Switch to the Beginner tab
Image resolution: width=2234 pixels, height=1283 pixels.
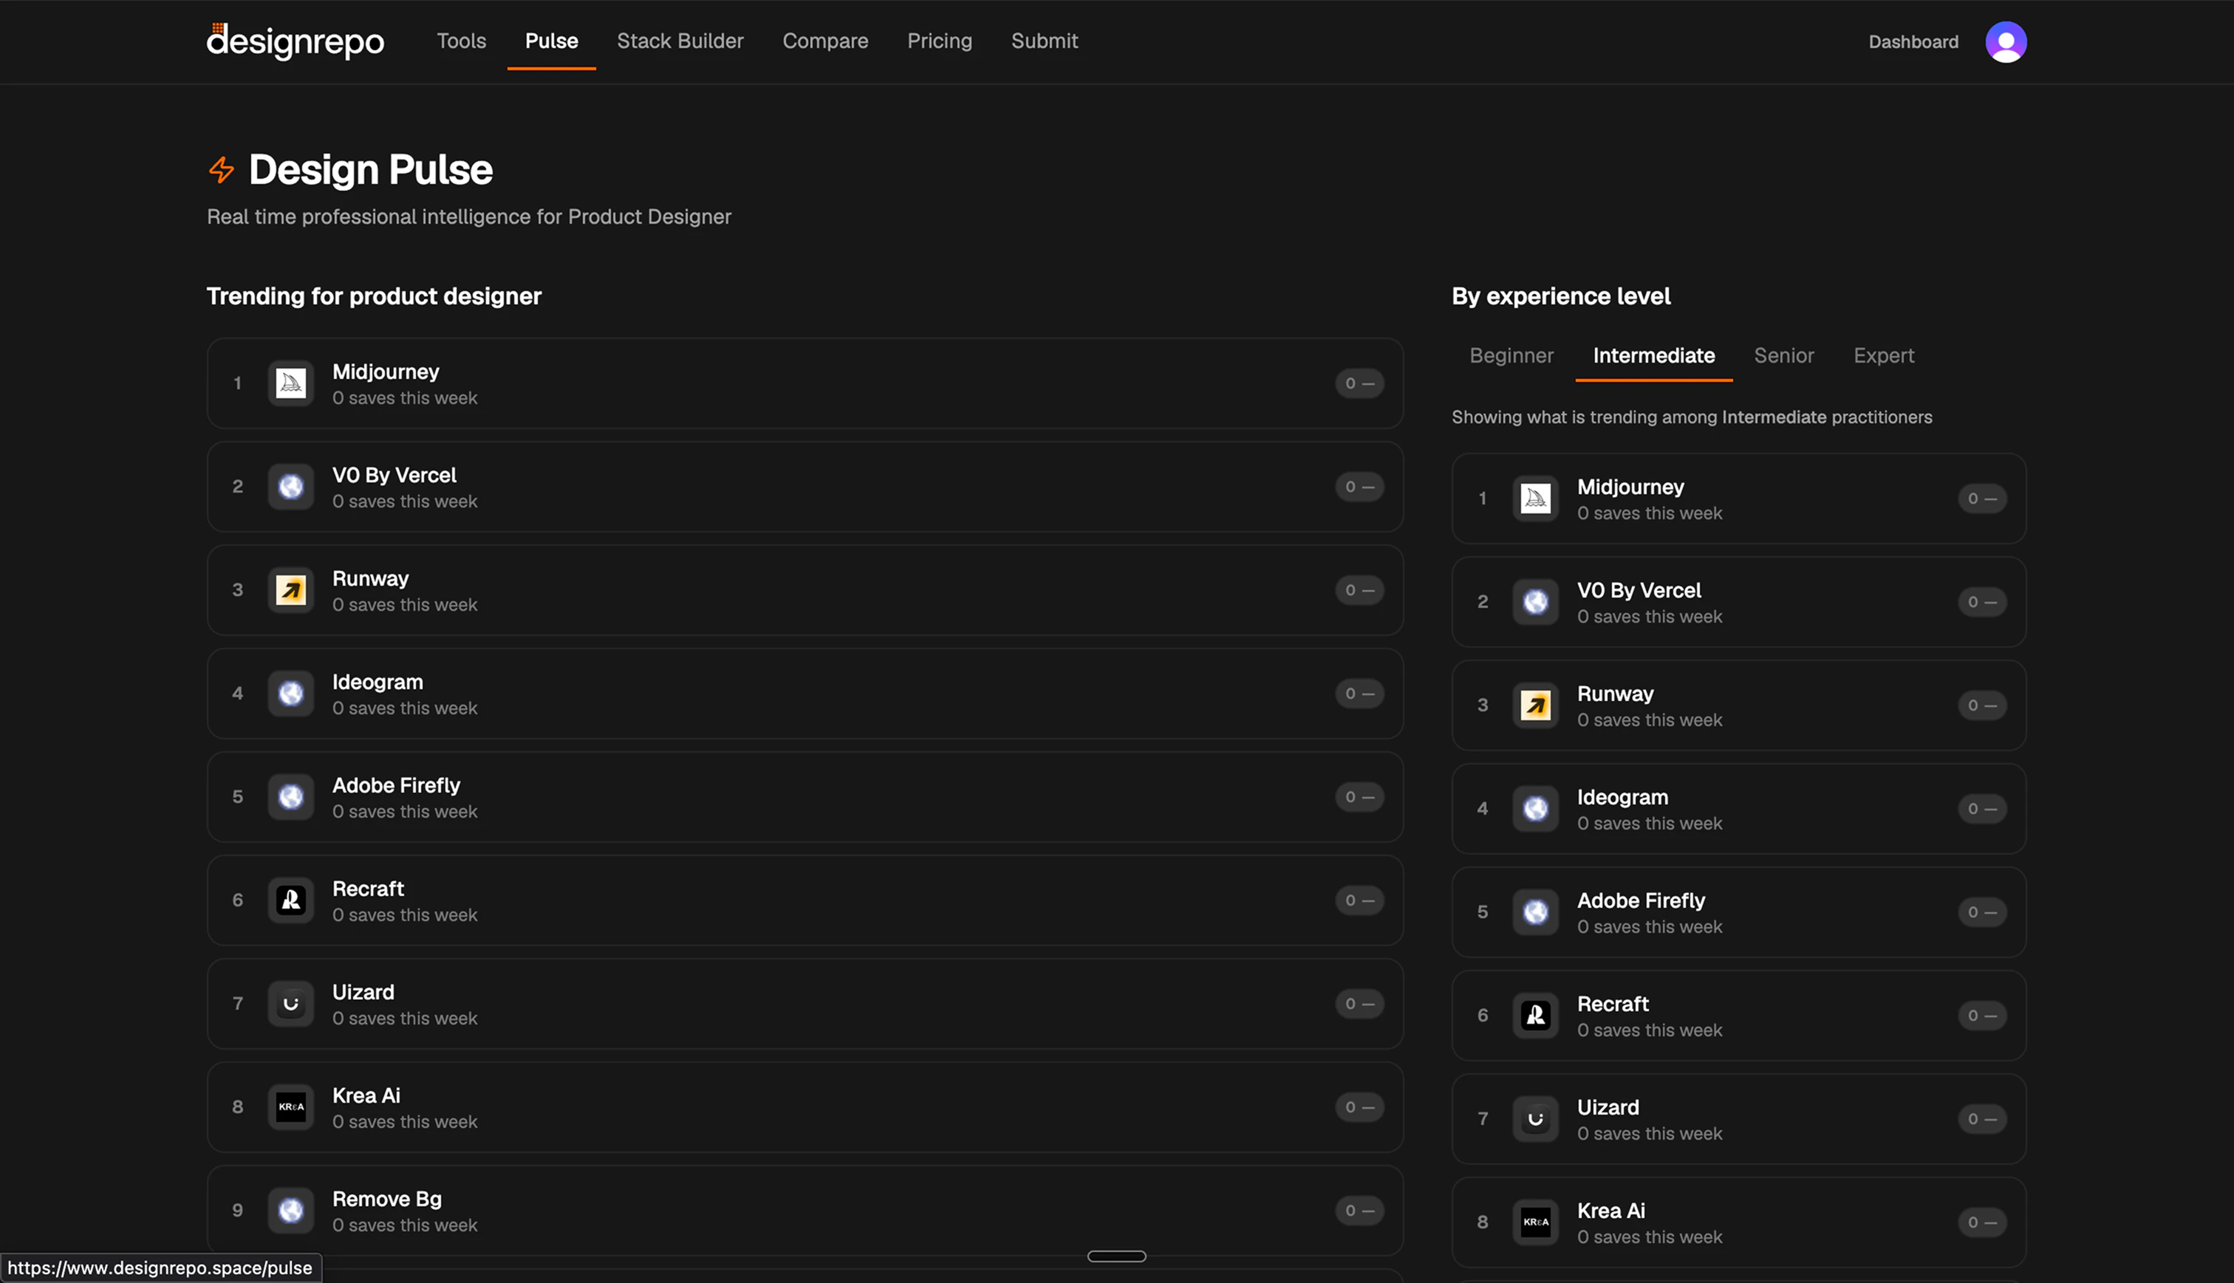[x=1511, y=355]
